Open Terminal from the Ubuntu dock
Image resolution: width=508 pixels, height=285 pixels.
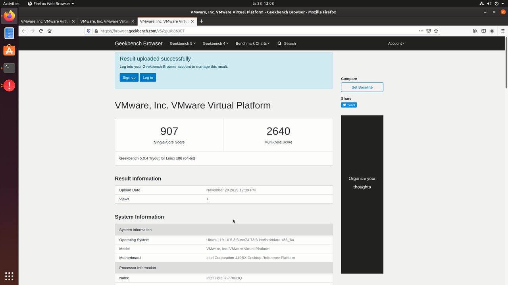click(9, 68)
